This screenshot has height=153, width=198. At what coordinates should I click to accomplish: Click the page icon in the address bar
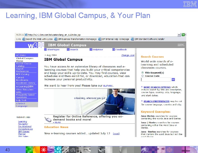pyautogui.click(x=26, y=35)
